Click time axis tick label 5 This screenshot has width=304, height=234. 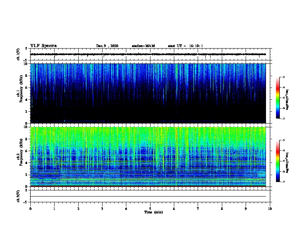point(150,209)
